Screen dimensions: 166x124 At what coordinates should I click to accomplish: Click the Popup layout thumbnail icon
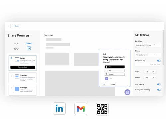tap(17, 59)
